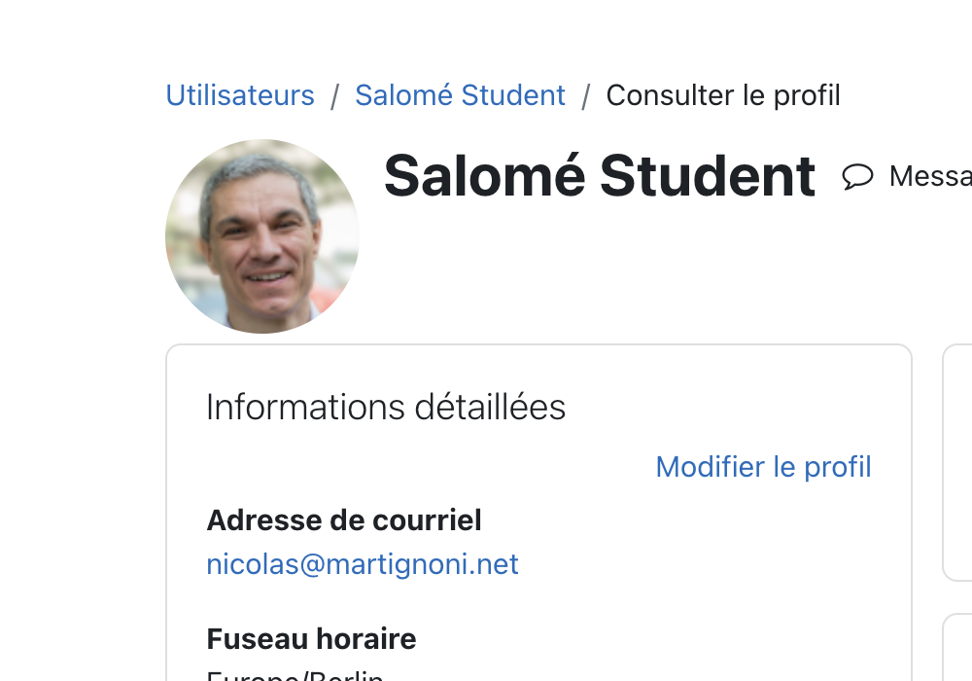Go to the Utilisateurs breadcrumb link
Screen dimensions: 972x681
(240, 95)
